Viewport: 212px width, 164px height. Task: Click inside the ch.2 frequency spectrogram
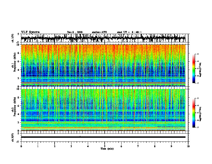tap(103, 110)
